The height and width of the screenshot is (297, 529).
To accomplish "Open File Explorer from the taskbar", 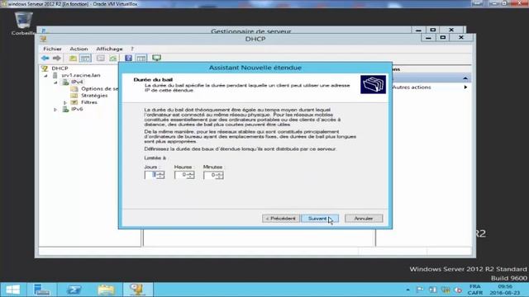I will click(x=106, y=290).
